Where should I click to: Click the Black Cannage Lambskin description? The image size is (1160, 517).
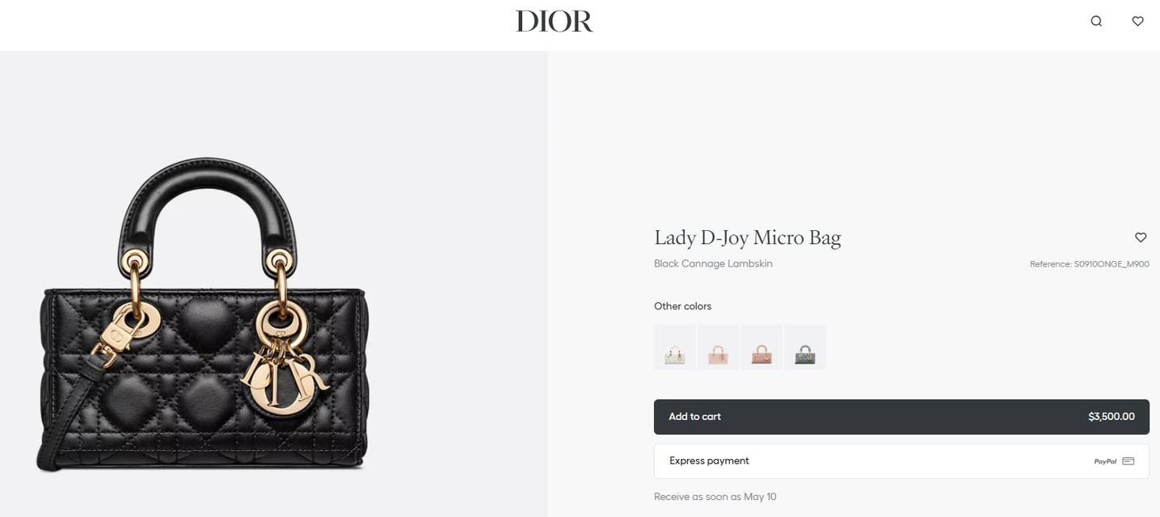(x=713, y=264)
